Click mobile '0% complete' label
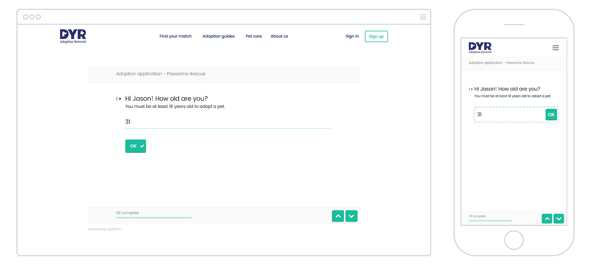Image resolution: width=591 pixels, height=265 pixels. pos(477,216)
